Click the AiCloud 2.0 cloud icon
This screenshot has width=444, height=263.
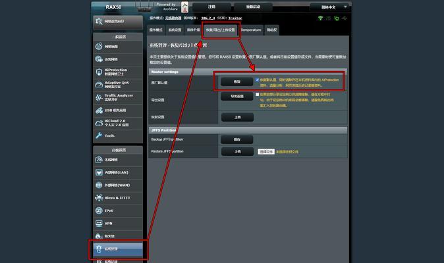click(x=99, y=123)
